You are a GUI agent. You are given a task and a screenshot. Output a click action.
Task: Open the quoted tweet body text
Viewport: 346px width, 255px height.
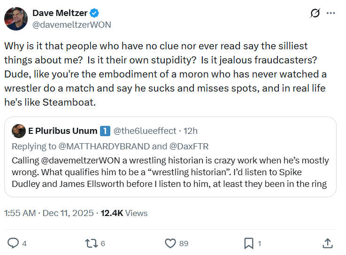click(x=170, y=172)
